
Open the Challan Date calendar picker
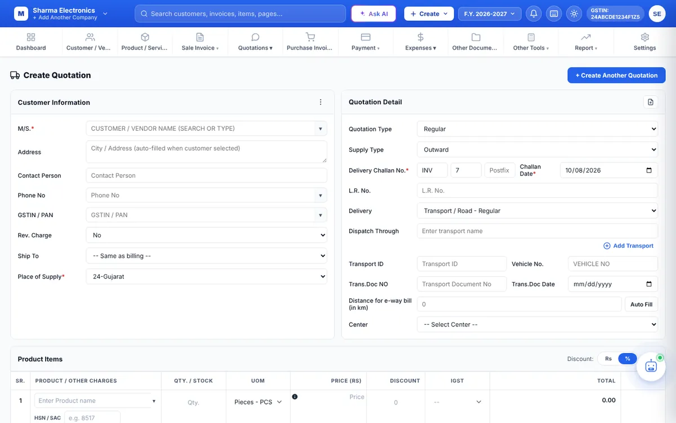(649, 170)
